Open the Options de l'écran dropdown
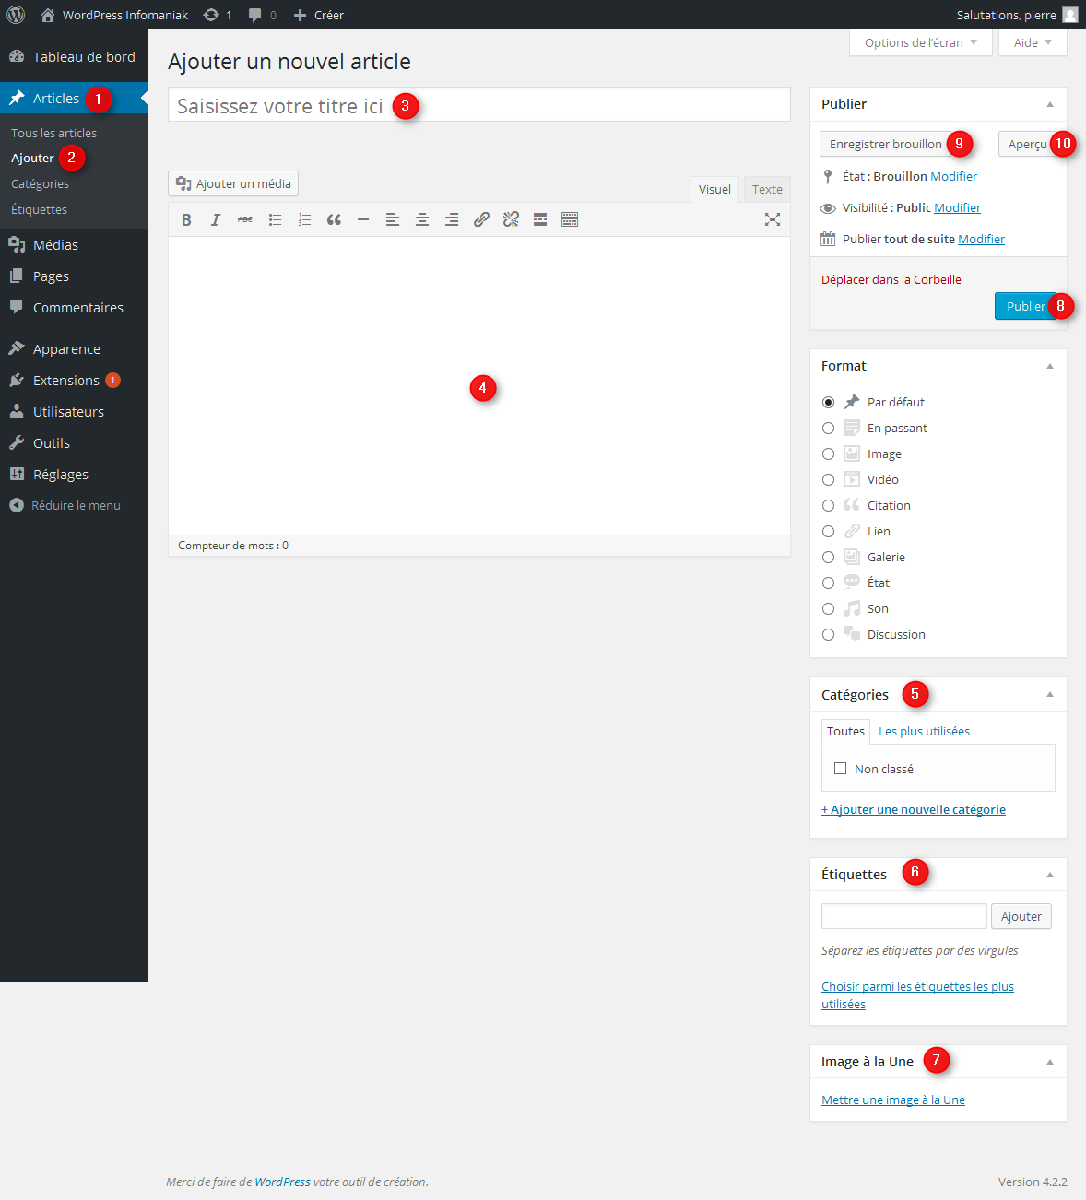Image resolution: width=1086 pixels, height=1200 pixels. point(920,42)
